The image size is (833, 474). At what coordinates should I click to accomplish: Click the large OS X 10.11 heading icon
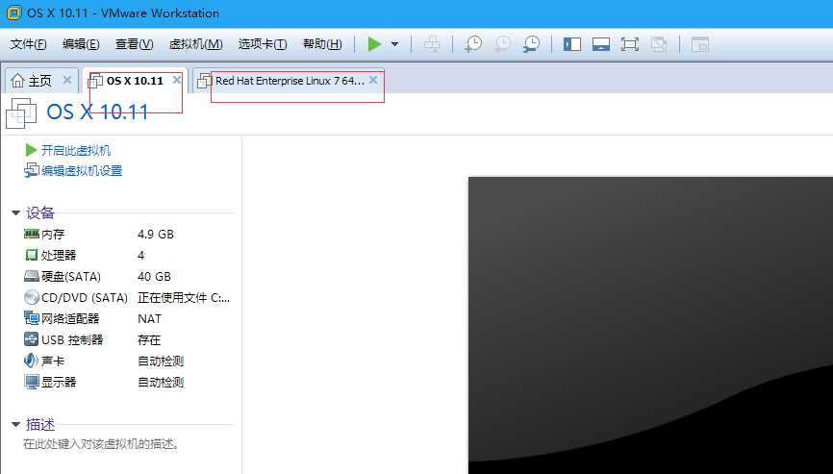pos(21,113)
